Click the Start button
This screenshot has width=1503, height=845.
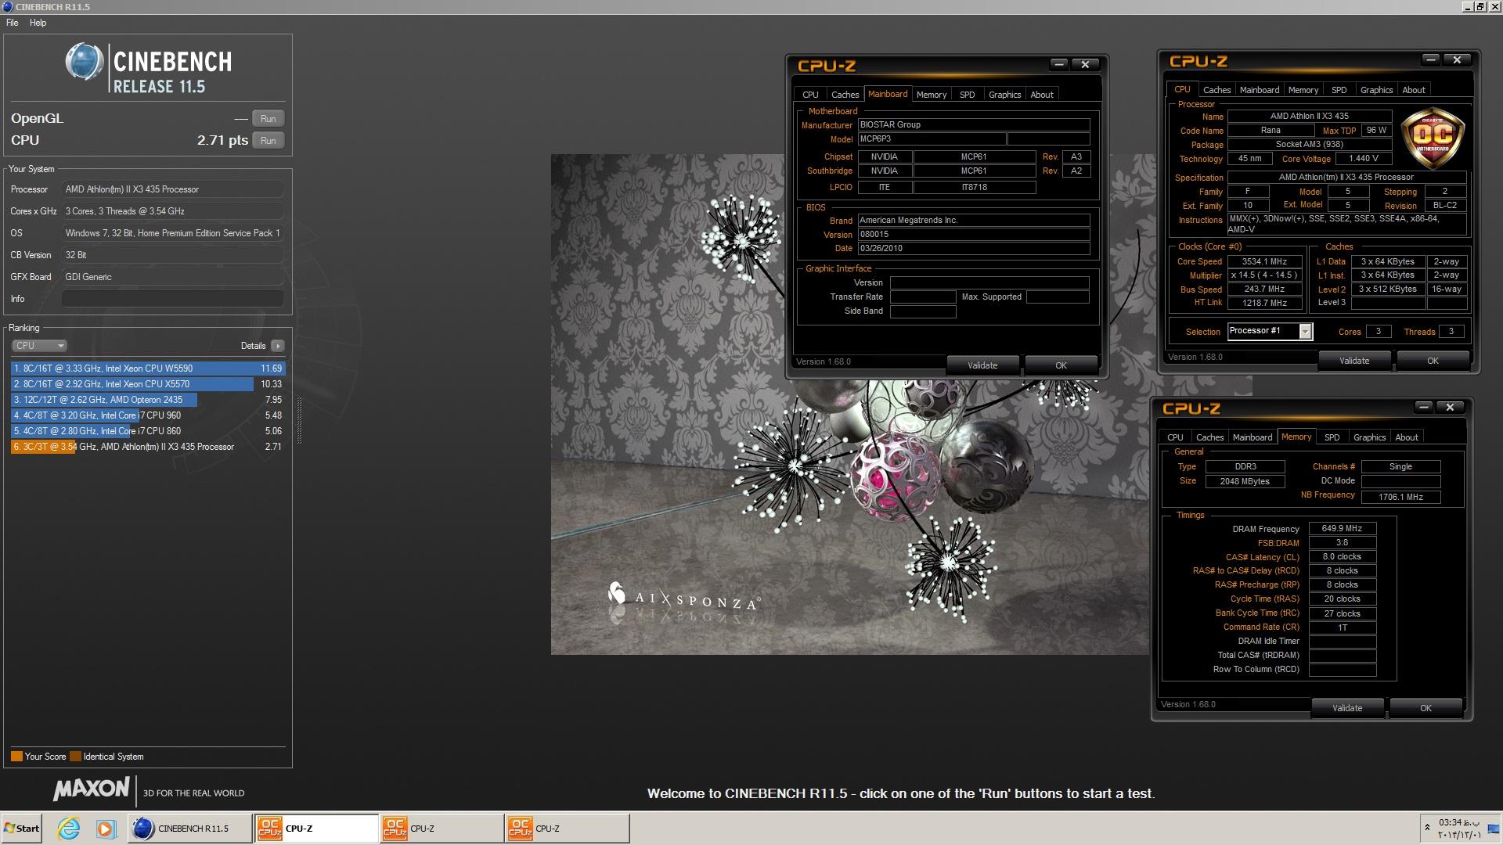tap(21, 828)
